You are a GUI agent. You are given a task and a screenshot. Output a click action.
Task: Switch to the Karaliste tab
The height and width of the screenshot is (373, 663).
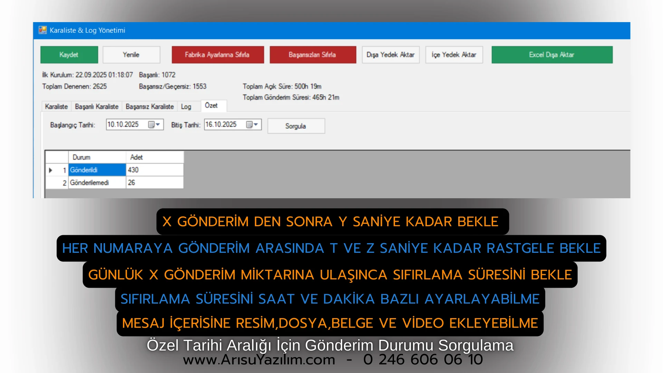click(x=56, y=106)
